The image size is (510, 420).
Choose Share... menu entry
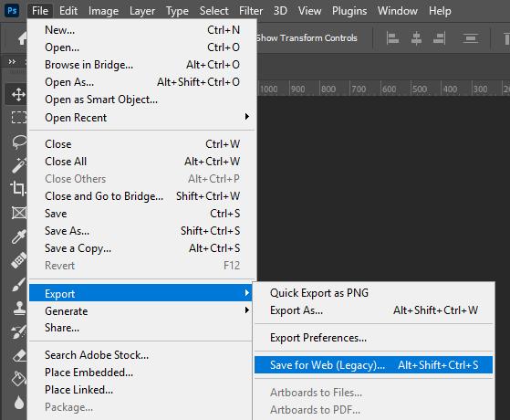(141, 328)
